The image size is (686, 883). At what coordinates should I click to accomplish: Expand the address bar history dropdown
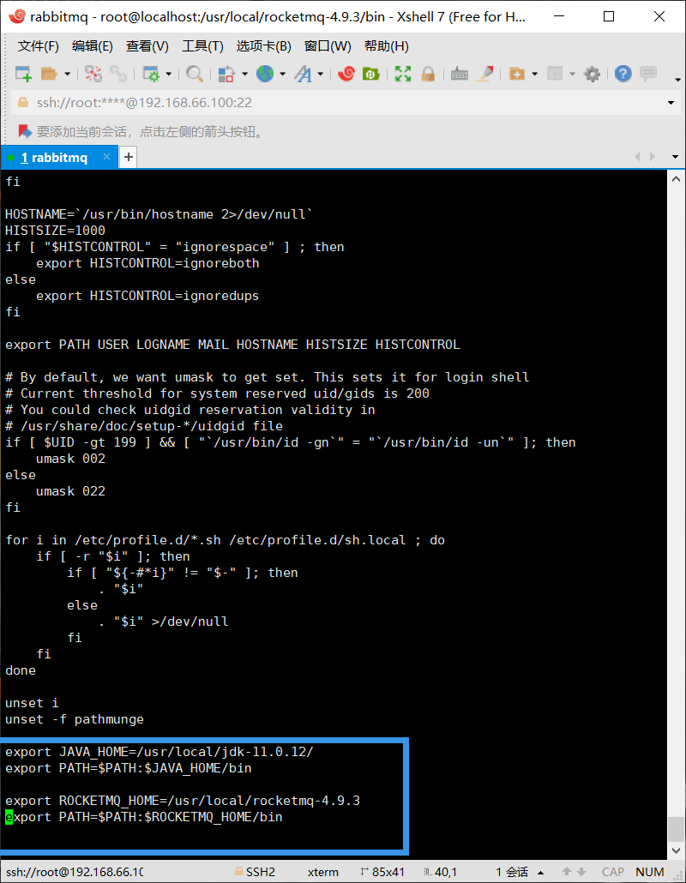pyautogui.click(x=671, y=103)
